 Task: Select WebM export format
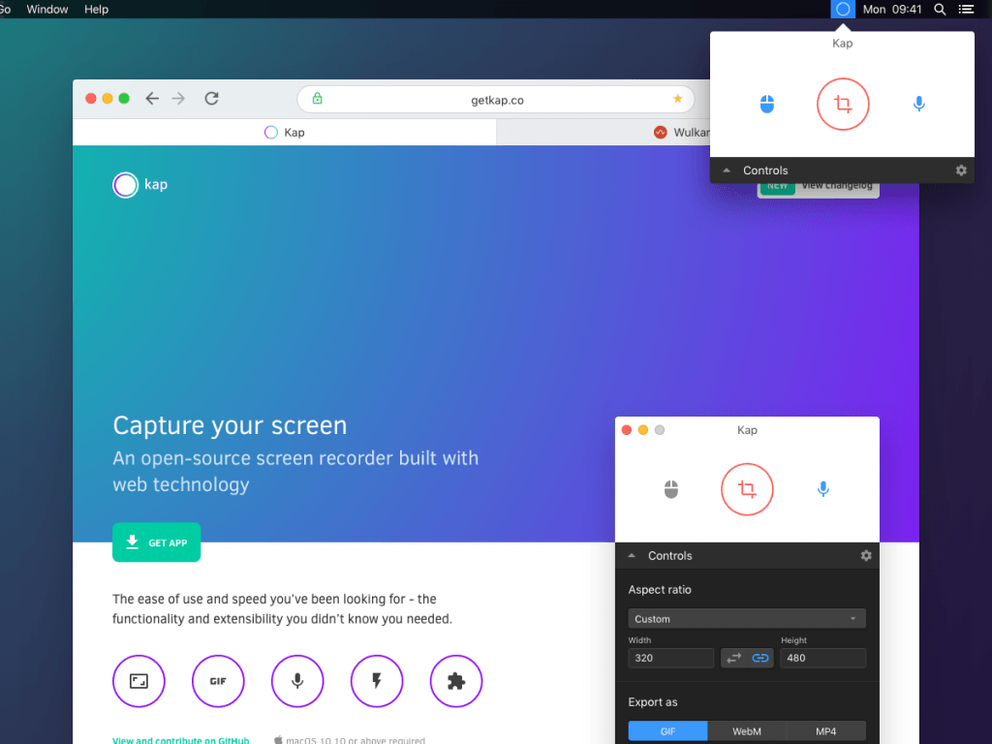pos(747,731)
